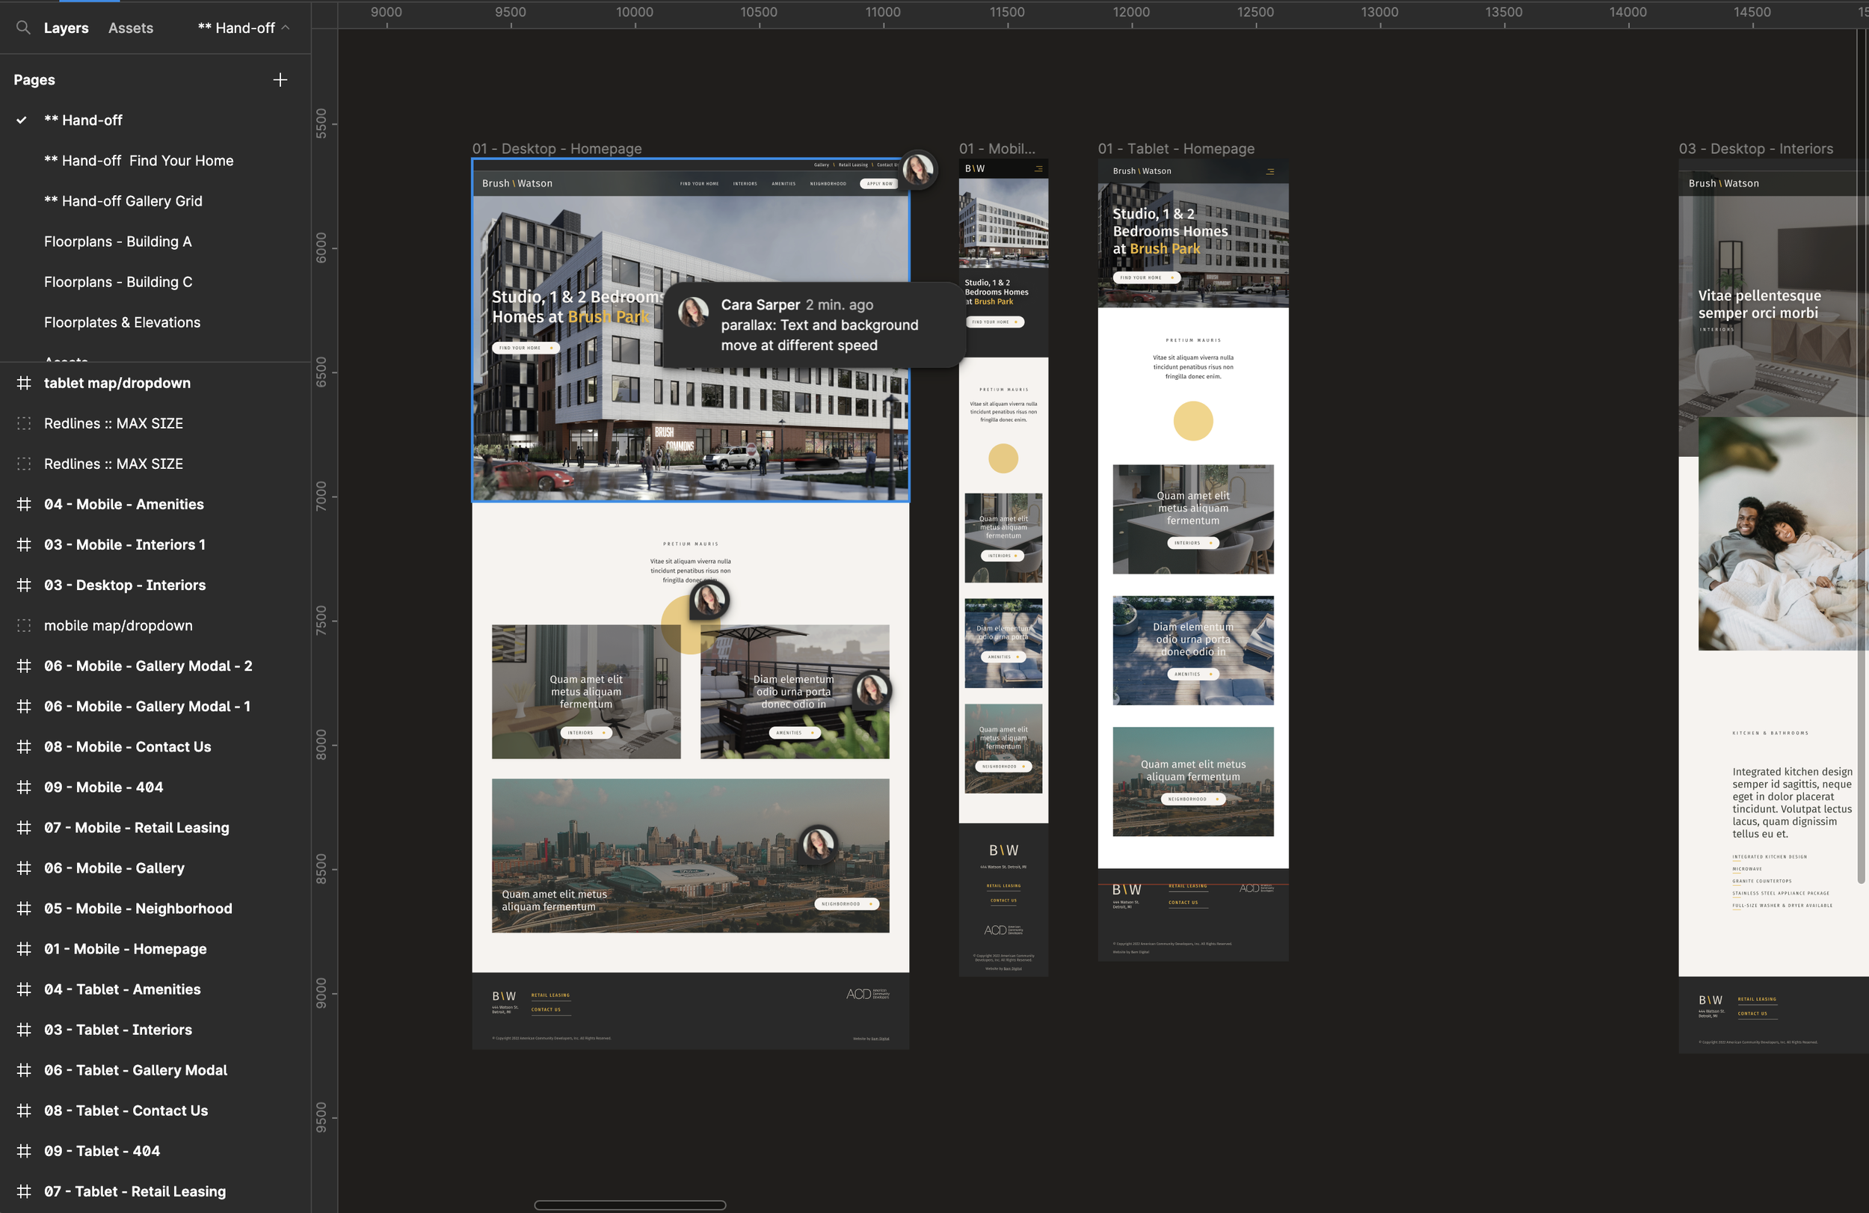
Task: Click frame icon beside 09 - Mobile - 404
Action: click(x=25, y=787)
